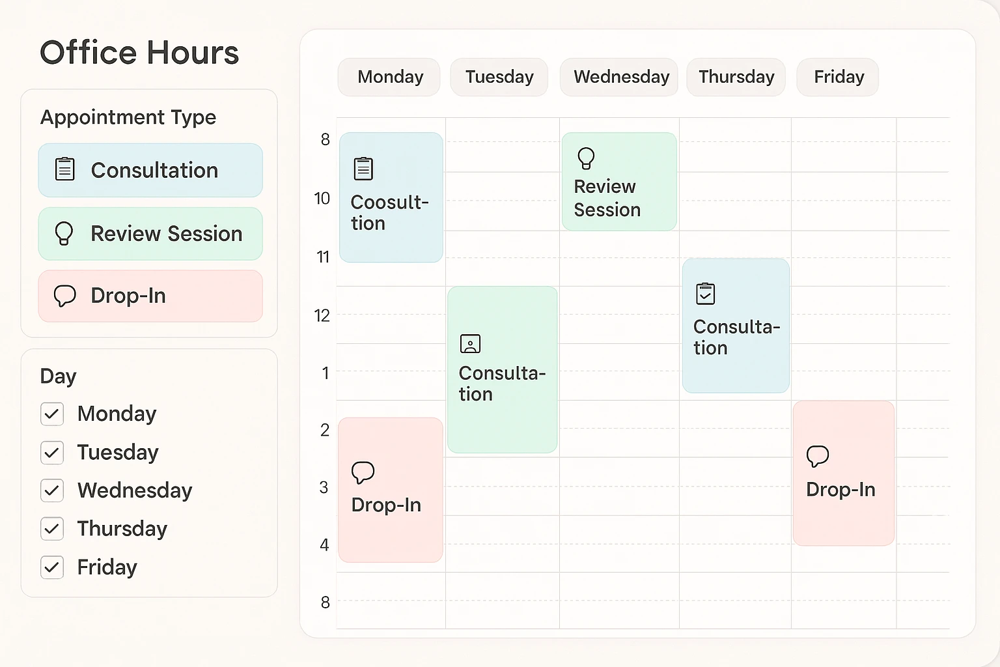Image resolution: width=1000 pixels, height=667 pixels.
Task: Click the clipboard icon in the Consultation filter
Action: click(x=65, y=169)
